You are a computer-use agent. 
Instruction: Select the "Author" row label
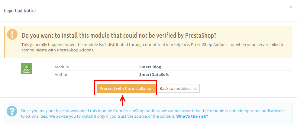pyautogui.click(x=61, y=74)
